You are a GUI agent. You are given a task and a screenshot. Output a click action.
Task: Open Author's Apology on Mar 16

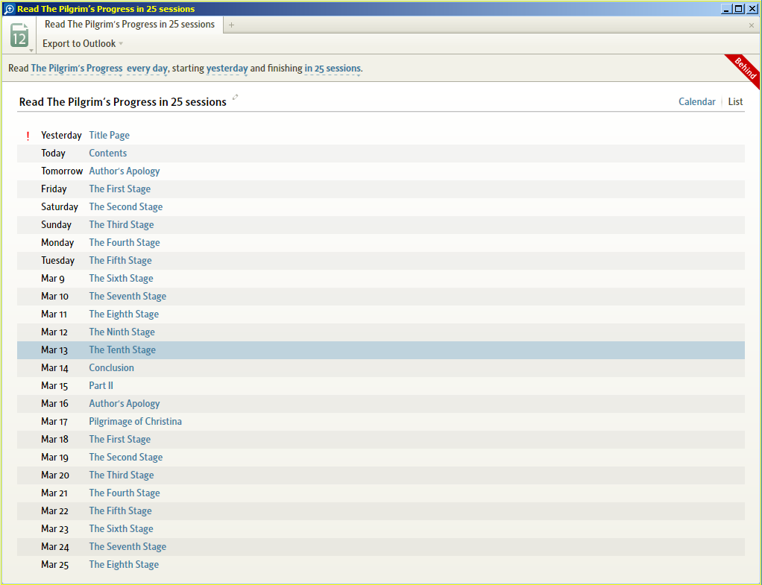point(125,404)
